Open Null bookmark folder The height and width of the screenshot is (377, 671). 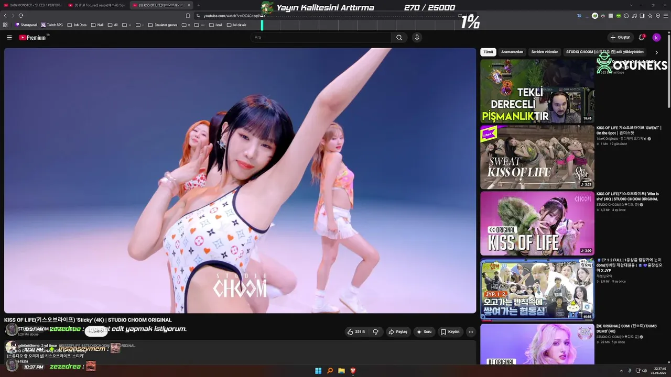click(98, 25)
